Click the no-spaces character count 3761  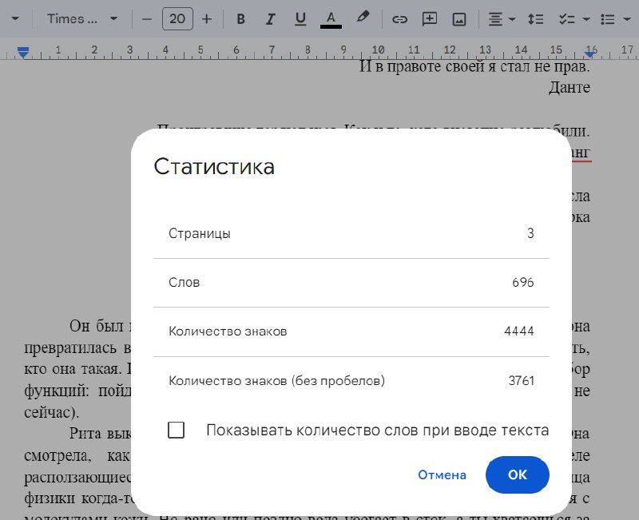(x=522, y=381)
